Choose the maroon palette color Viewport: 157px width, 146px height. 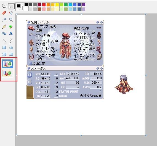[x=39, y=5]
